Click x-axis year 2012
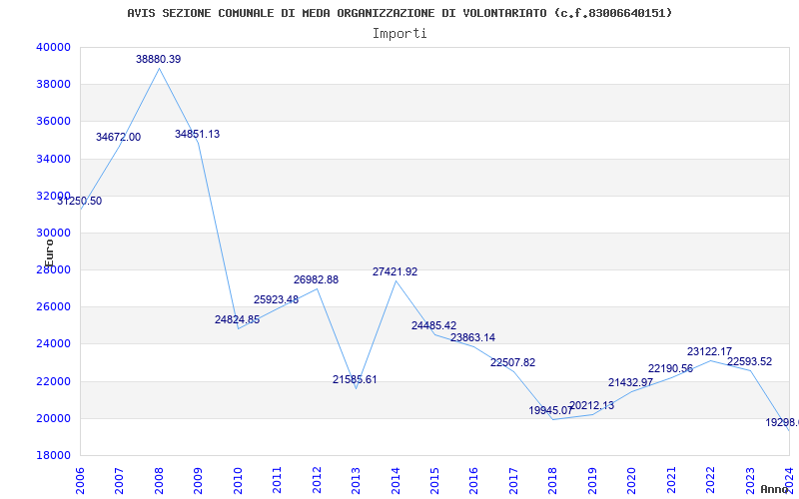 click(317, 480)
